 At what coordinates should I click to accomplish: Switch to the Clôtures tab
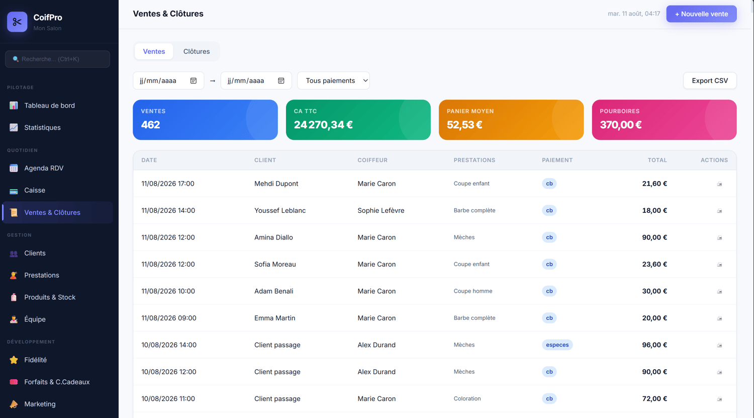point(197,51)
